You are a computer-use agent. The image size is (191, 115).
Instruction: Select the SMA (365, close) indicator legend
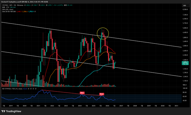tap(7, 9)
